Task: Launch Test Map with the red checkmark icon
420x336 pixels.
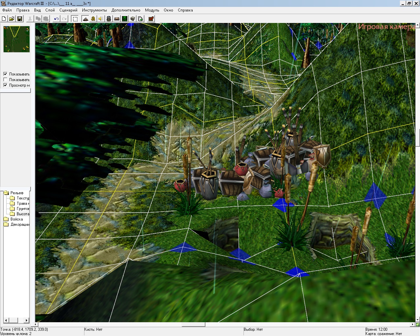Action: pyautogui.click(x=151, y=19)
